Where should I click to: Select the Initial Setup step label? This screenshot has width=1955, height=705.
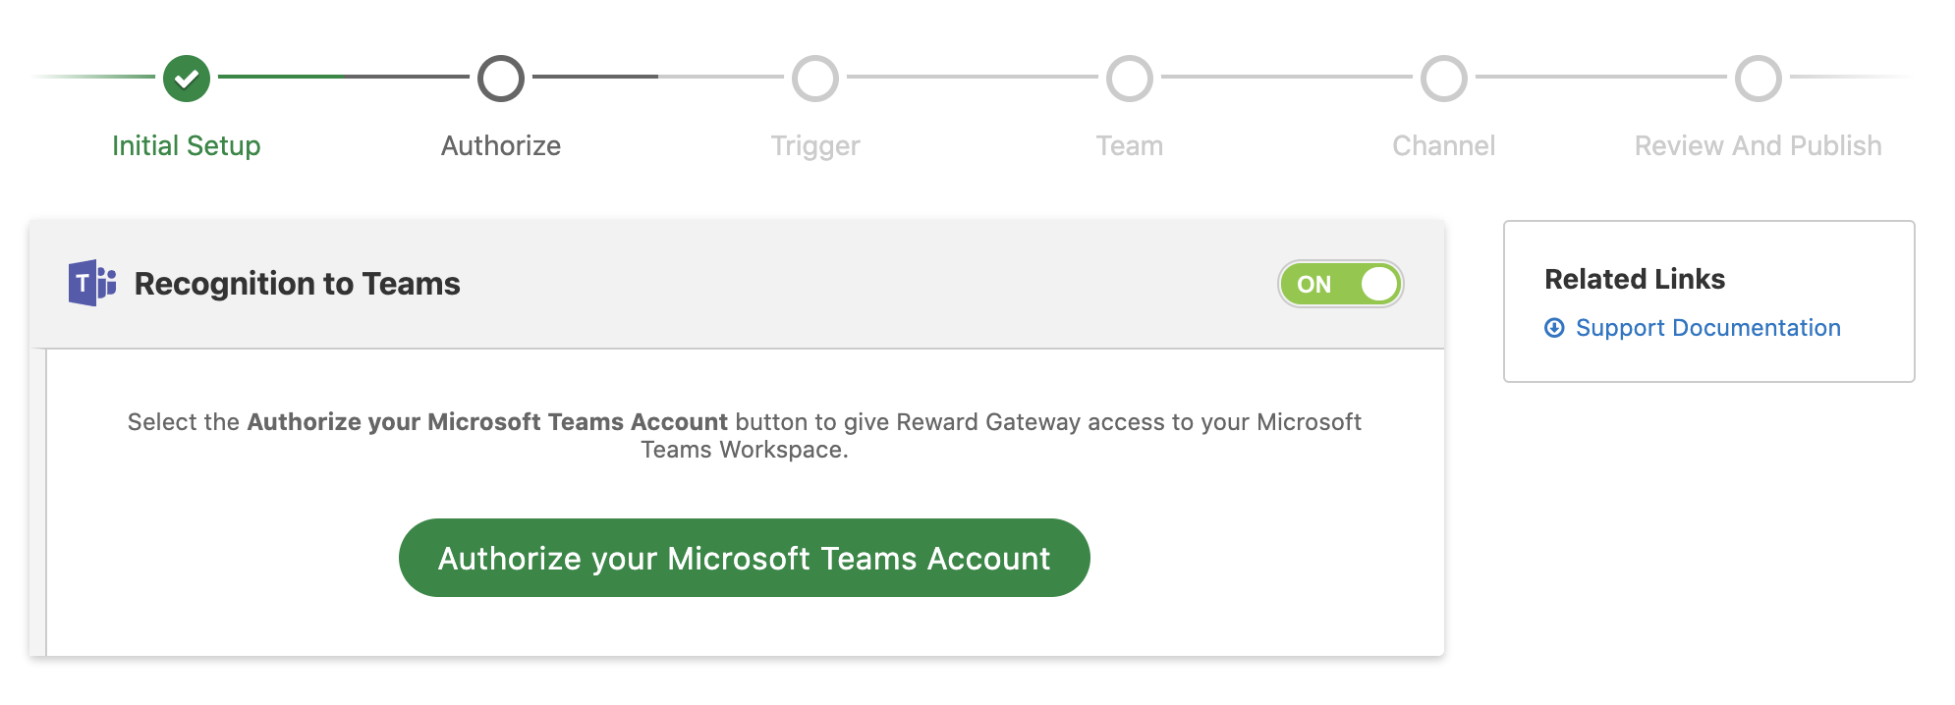tap(187, 145)
